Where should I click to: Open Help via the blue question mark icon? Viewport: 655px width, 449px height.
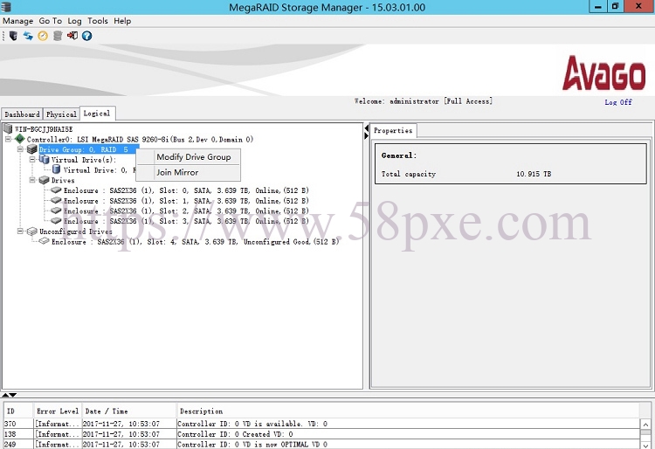[x=86, y=36]
